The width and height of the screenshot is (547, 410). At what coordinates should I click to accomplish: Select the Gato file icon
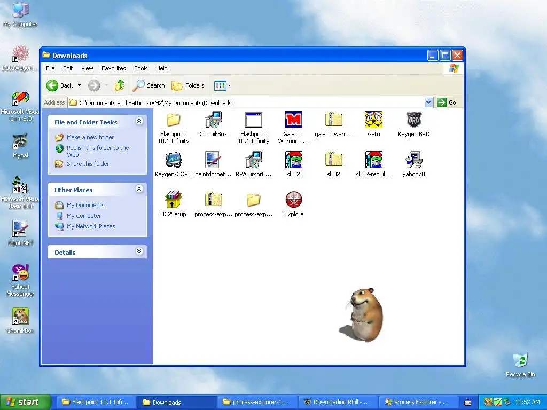tap(373, 120)
